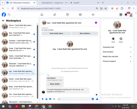The height and width of the screenshot is (109, 137).
Task: Open the Alexander conversation
Action: coord(18,65)
